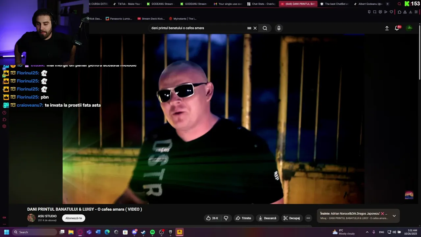Click the Opera flow send arrow icon
421x237 pixels.
click(386, 12)
